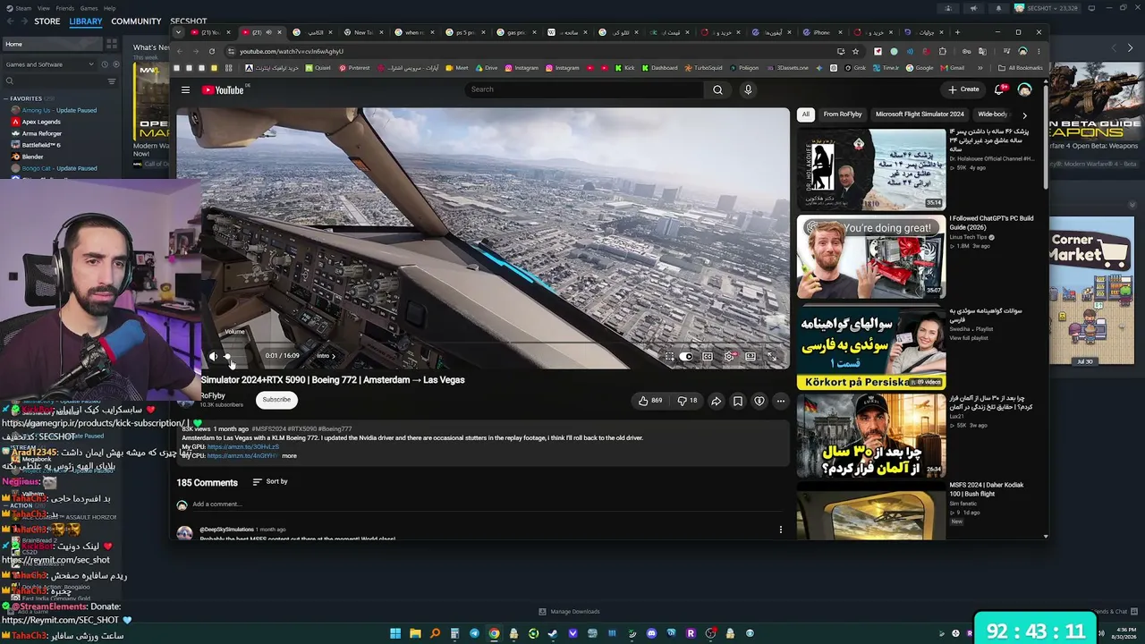Image resolution: width=1145 pixels, height=644 pixels.
Task: Bookmark this page with star icon
Action: pyautogui.click(x=855, y=51)
